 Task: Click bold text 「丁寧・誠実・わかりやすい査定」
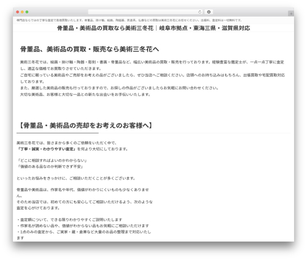(47, 149)
